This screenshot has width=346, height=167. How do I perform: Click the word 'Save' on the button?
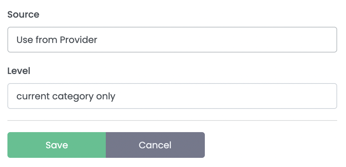pos(57,145)
